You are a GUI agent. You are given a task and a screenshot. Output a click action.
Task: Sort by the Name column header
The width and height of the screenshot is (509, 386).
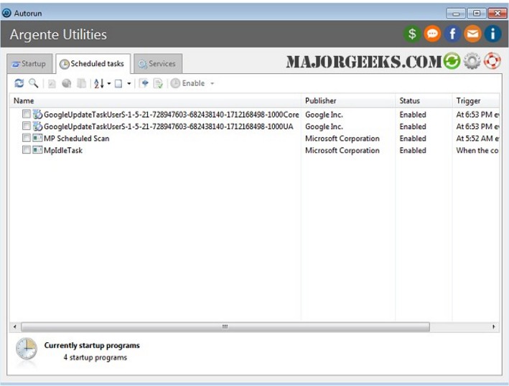coord(156,101)
